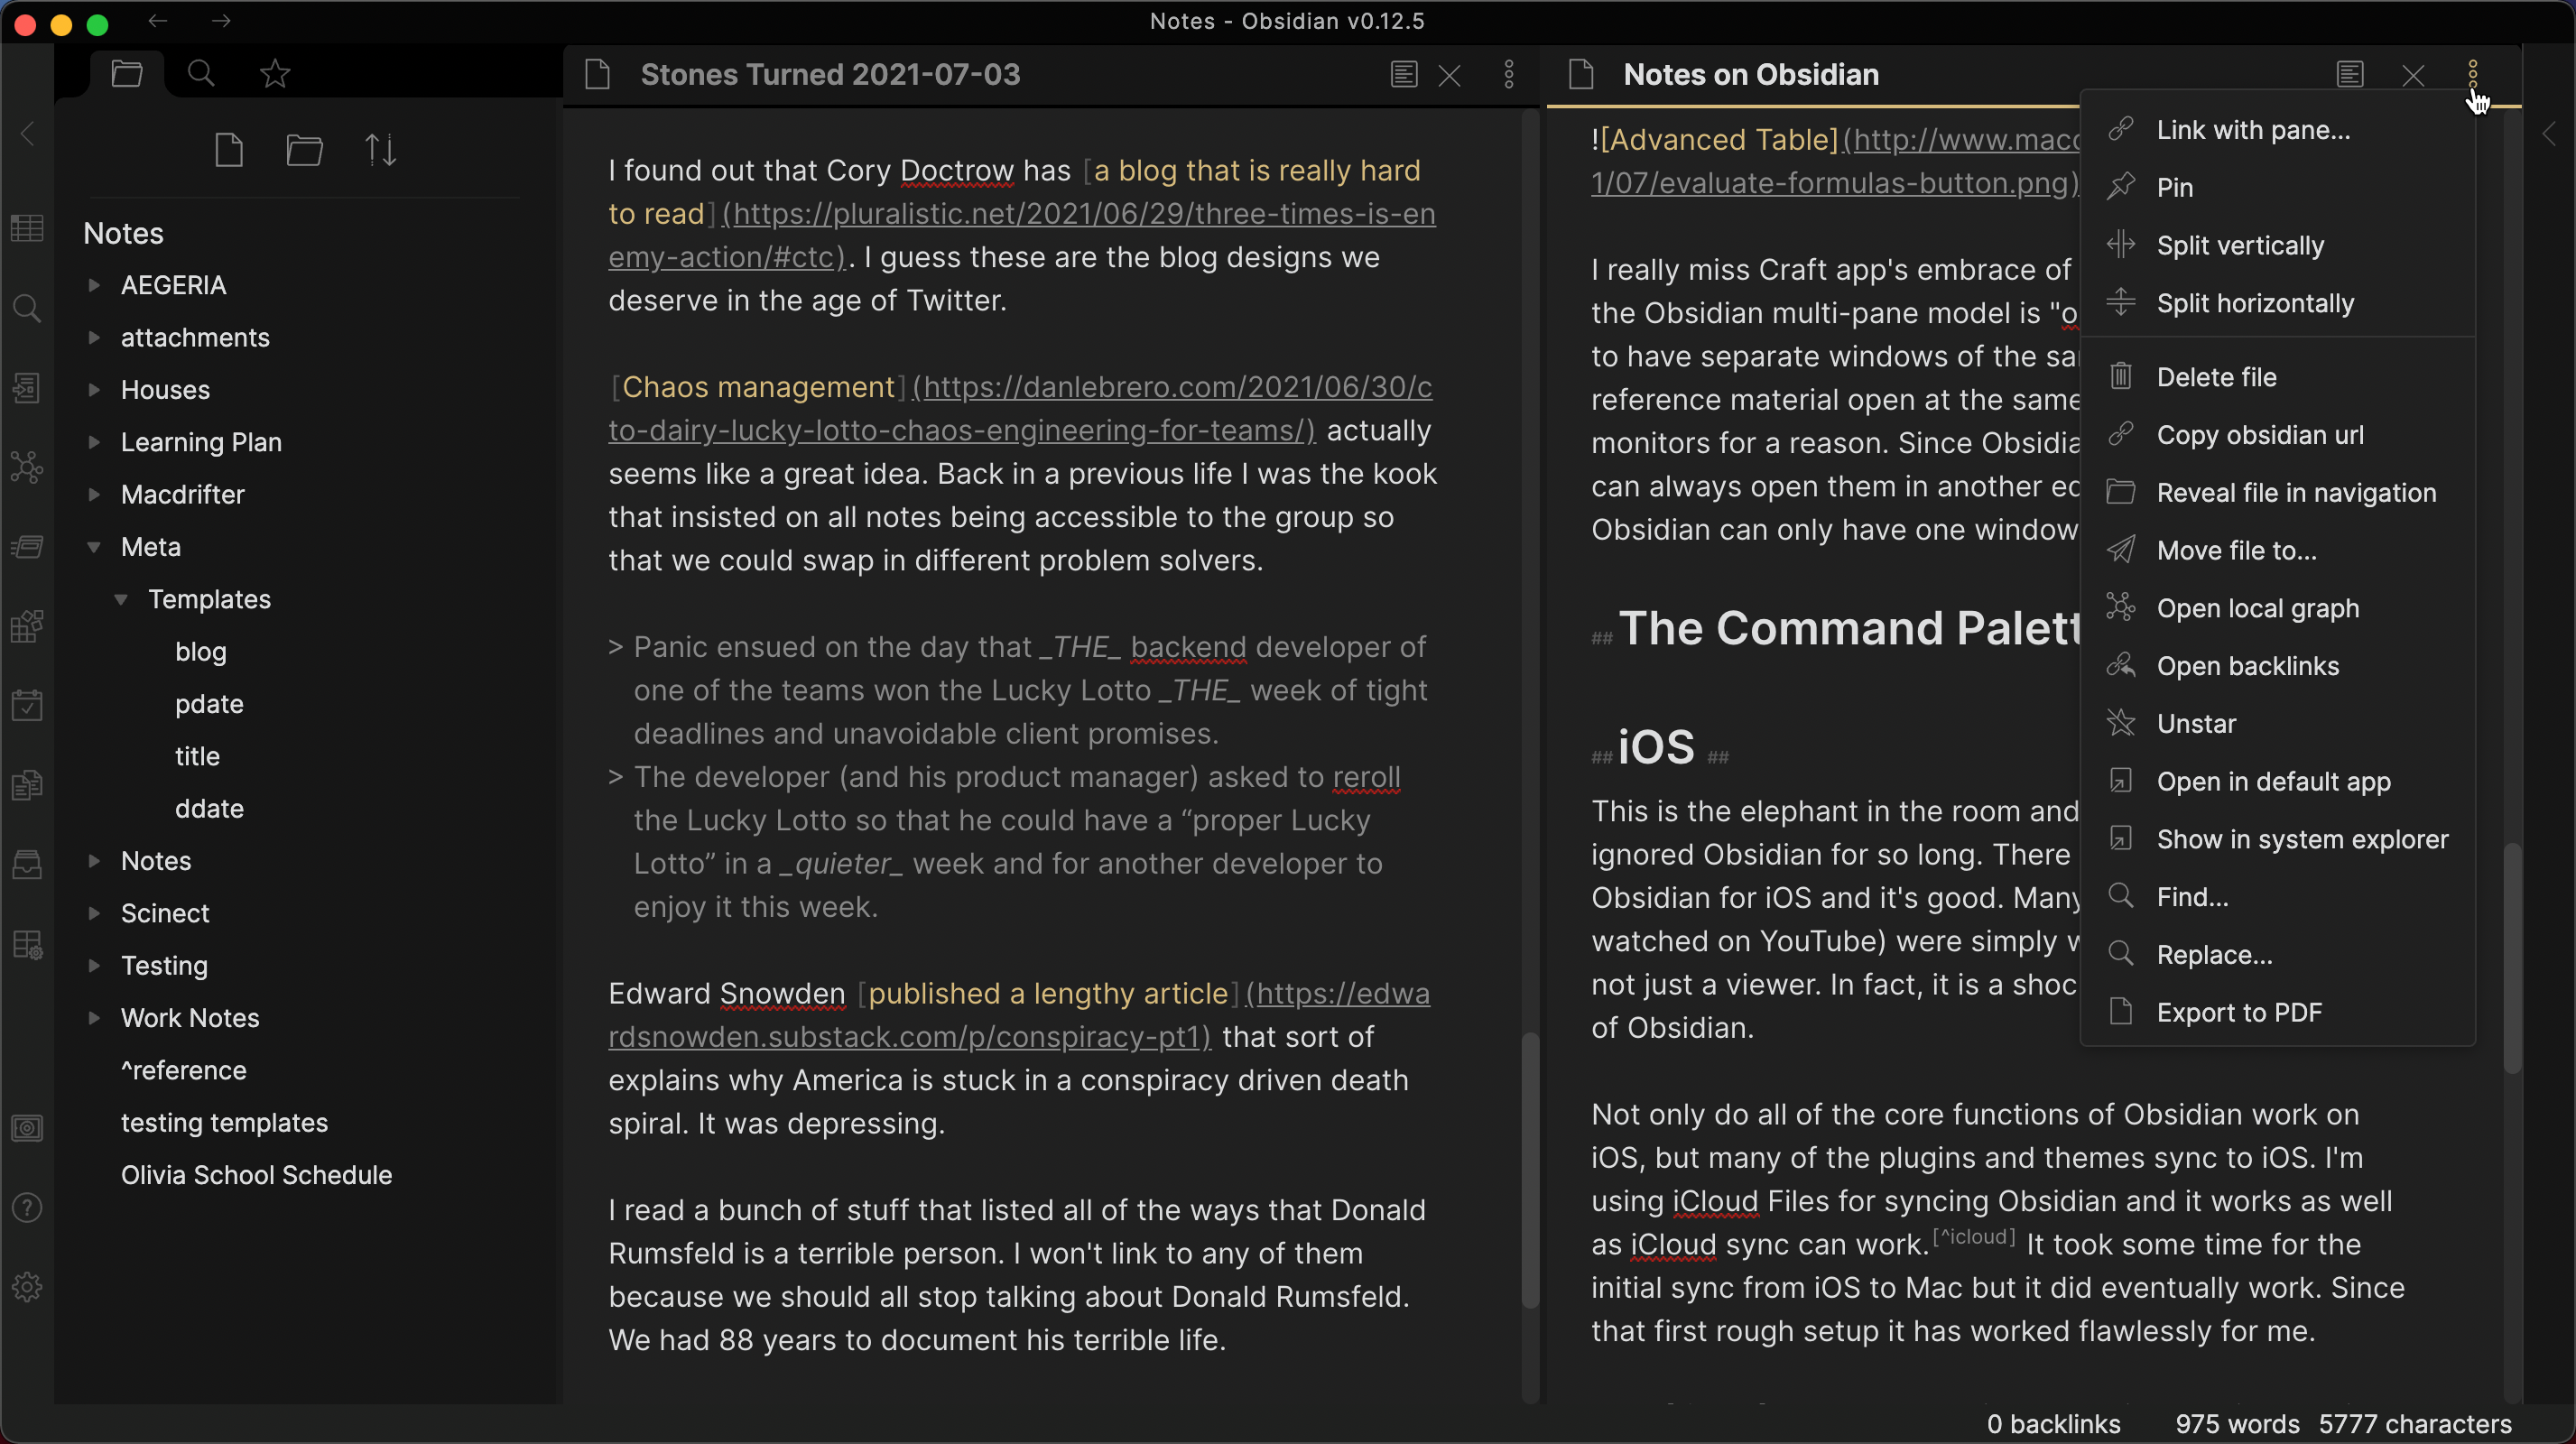Expand the Scinect folder
The width and height of the screenshot is (2576, 1444).
click(94, 913)
